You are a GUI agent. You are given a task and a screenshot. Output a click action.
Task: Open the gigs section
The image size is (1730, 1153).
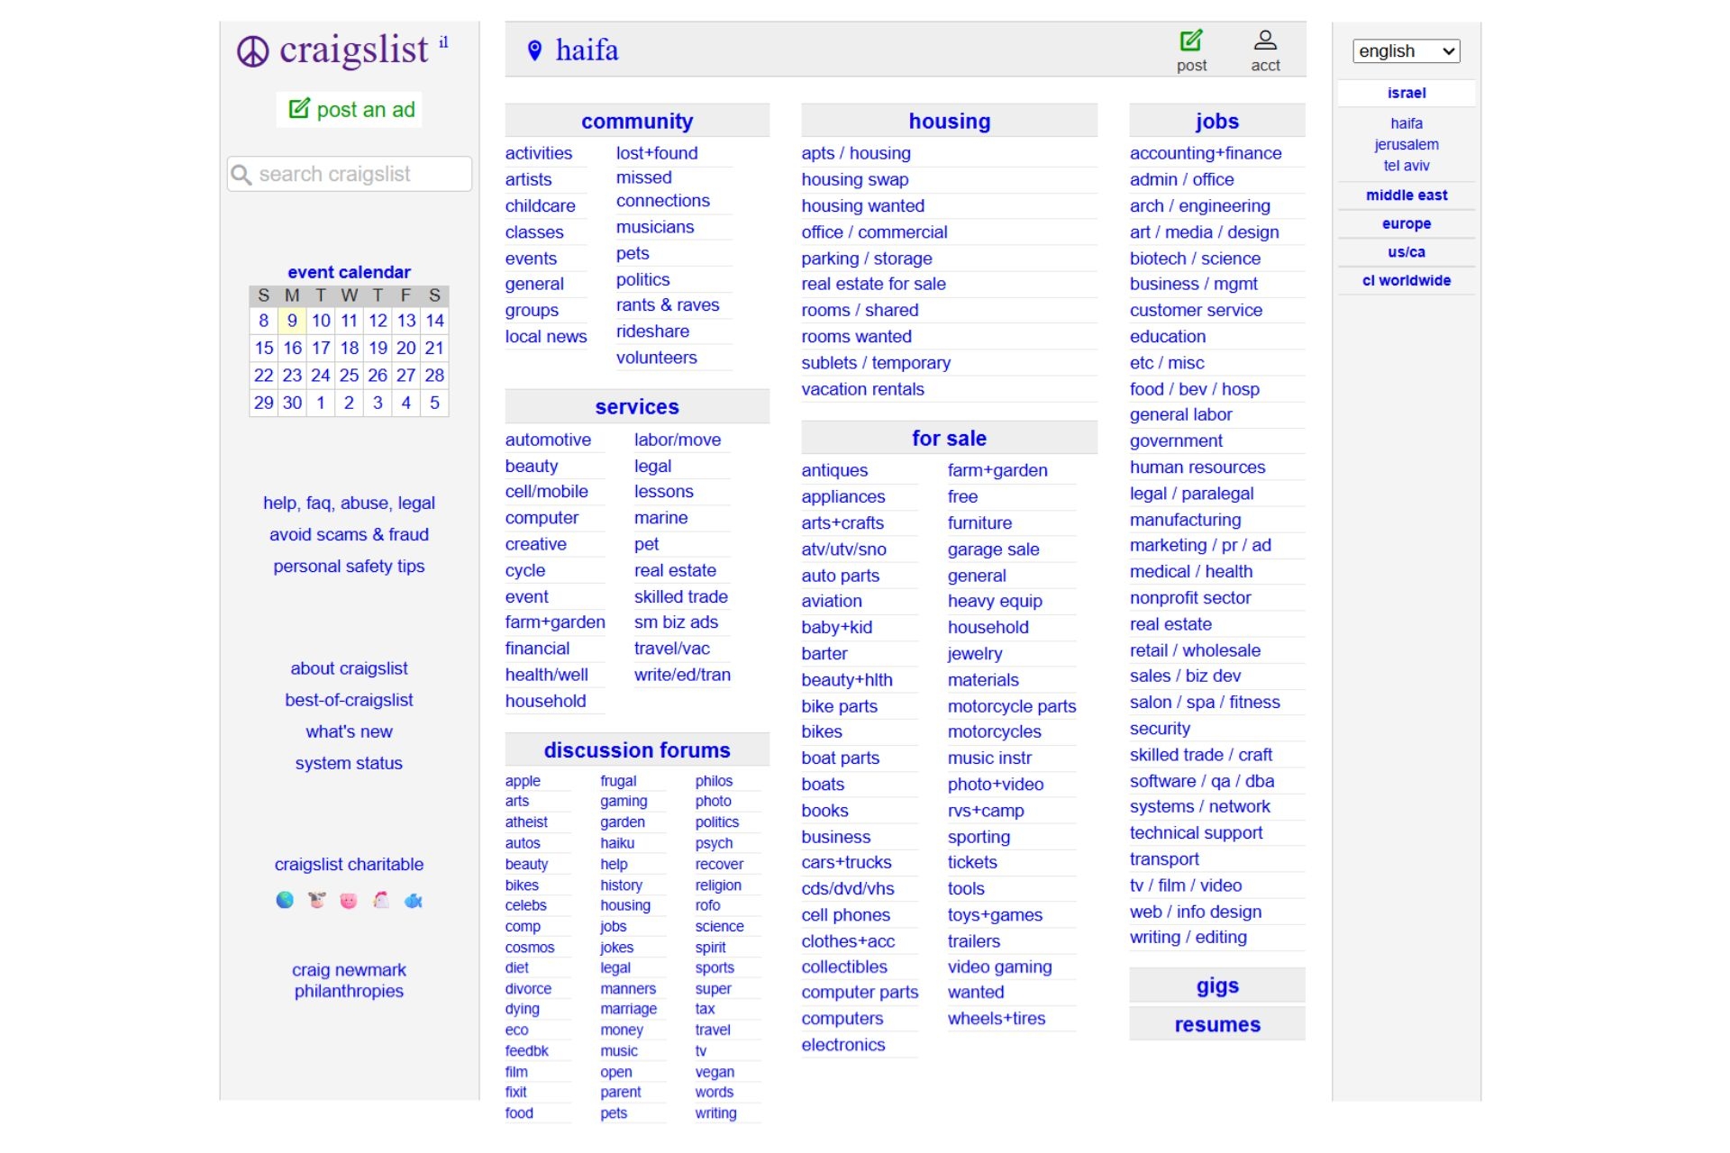pos(1216,985)
